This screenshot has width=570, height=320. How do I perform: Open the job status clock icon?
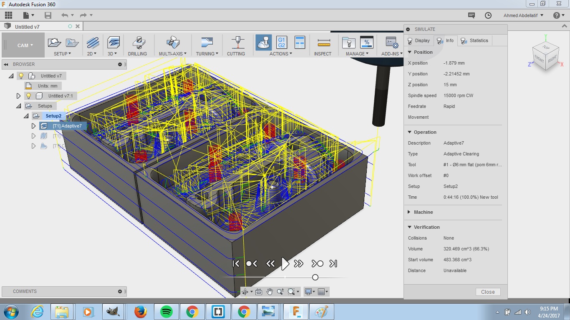coord(488,15)
